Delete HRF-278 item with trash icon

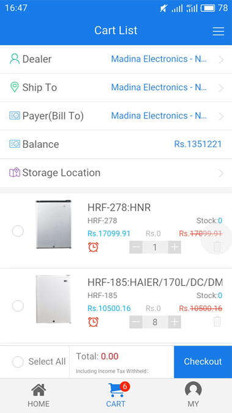pos(217,247)
